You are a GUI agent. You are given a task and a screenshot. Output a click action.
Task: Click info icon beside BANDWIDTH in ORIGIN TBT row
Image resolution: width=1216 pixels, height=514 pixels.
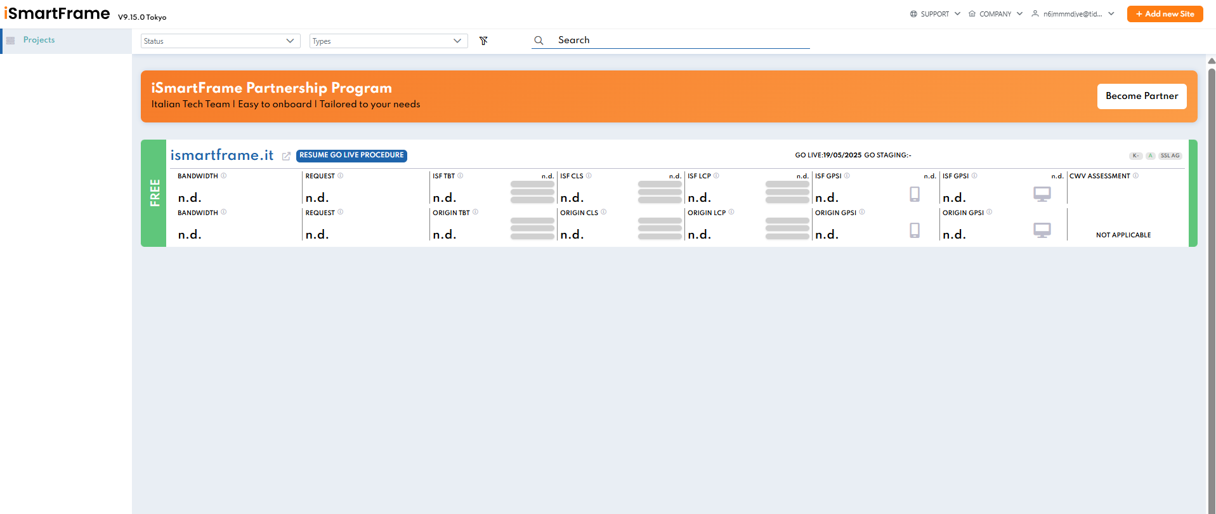coord(224,212)
